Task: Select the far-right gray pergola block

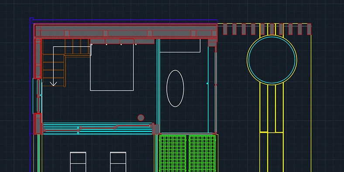Action: click(309, 29)
